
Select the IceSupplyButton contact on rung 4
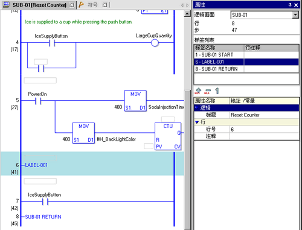pos(52,43)
